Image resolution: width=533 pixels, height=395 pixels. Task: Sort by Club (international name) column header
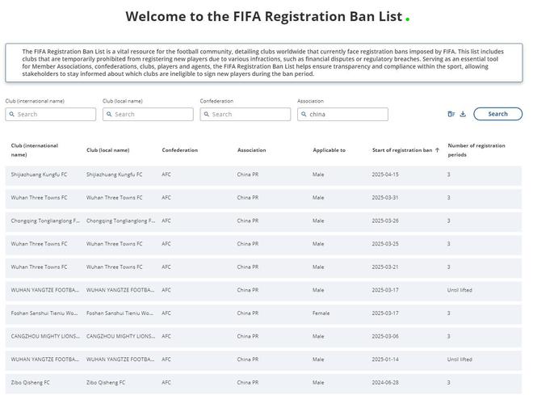[x=35, y=150]
